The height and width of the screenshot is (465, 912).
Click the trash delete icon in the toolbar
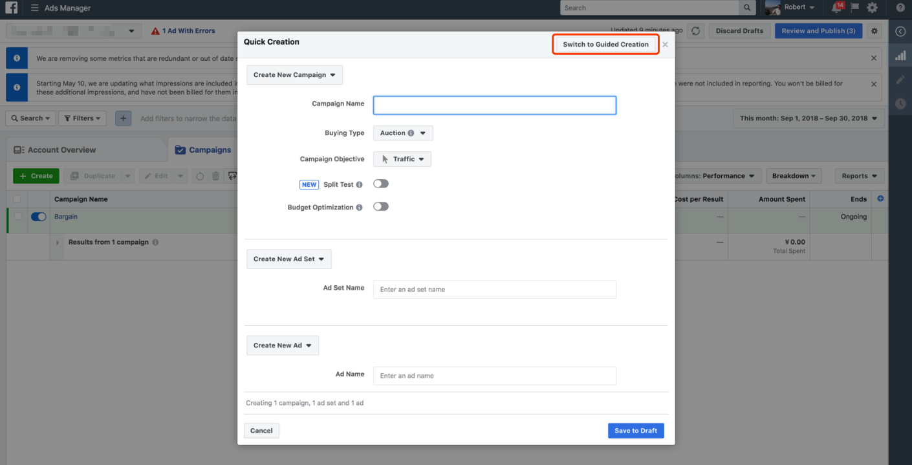215,176
